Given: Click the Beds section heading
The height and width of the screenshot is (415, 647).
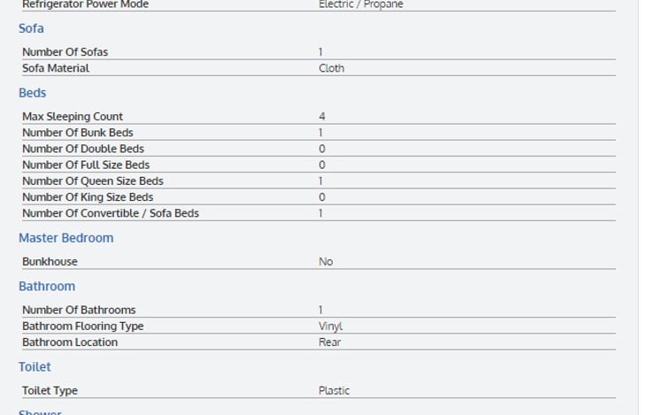Looking at the screenshot, I should tap(33, 93).
